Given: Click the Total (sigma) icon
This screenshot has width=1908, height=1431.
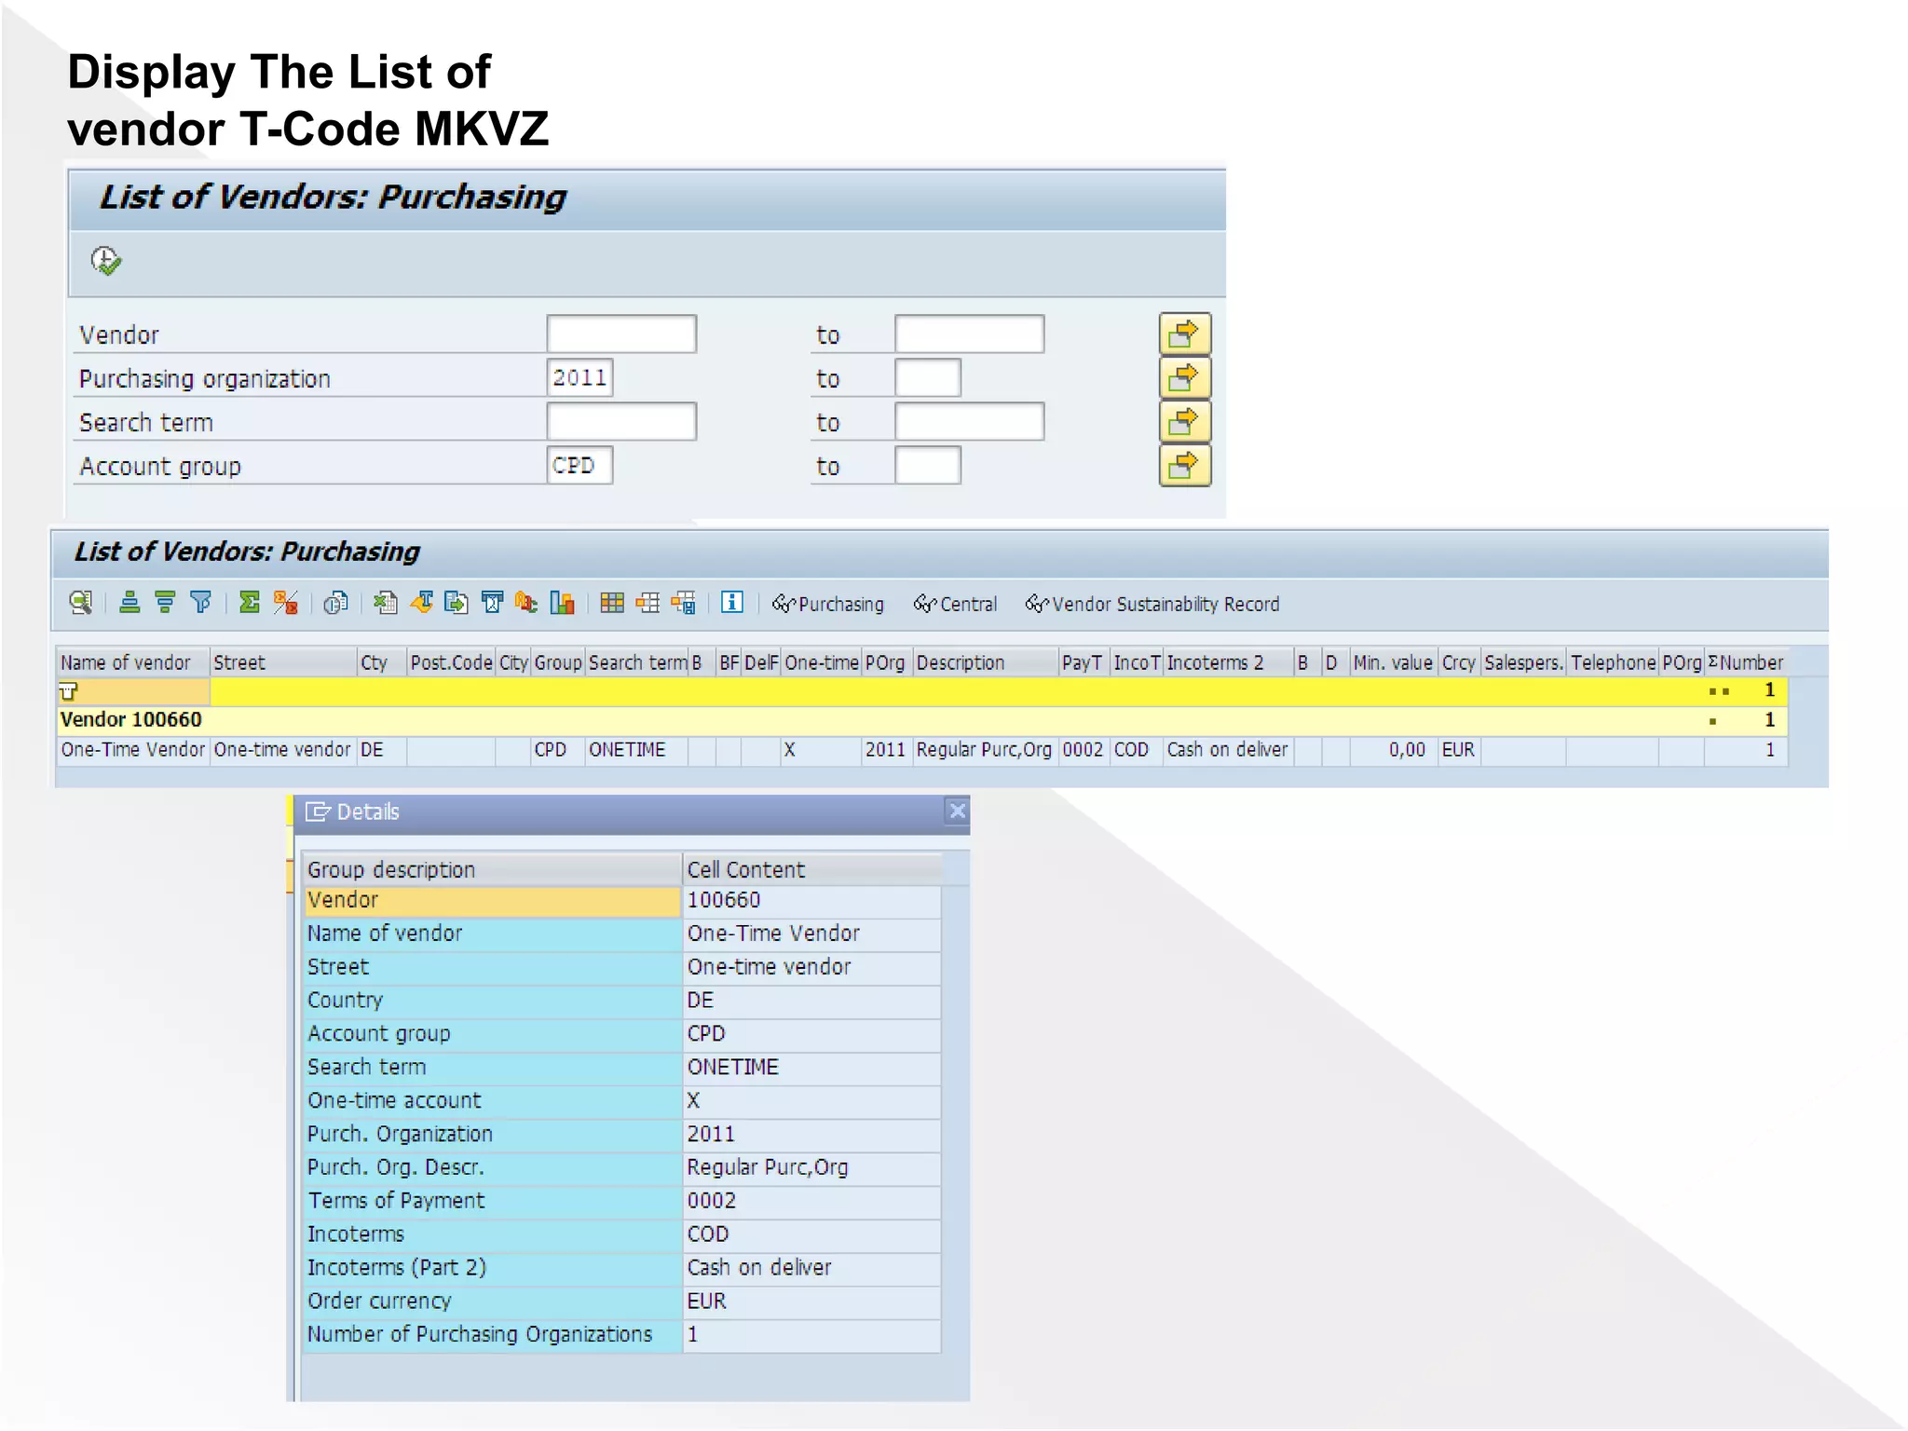Looking at the screenshot, I should click(x=249, y=603).
